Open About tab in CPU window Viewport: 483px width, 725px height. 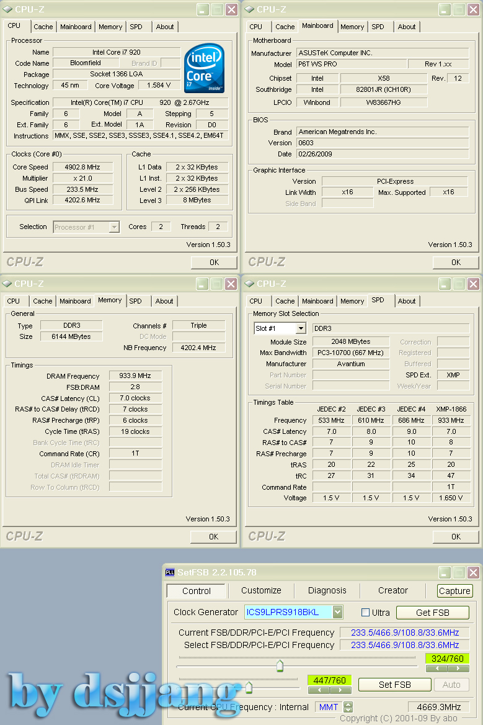click(x=165, y=27)
